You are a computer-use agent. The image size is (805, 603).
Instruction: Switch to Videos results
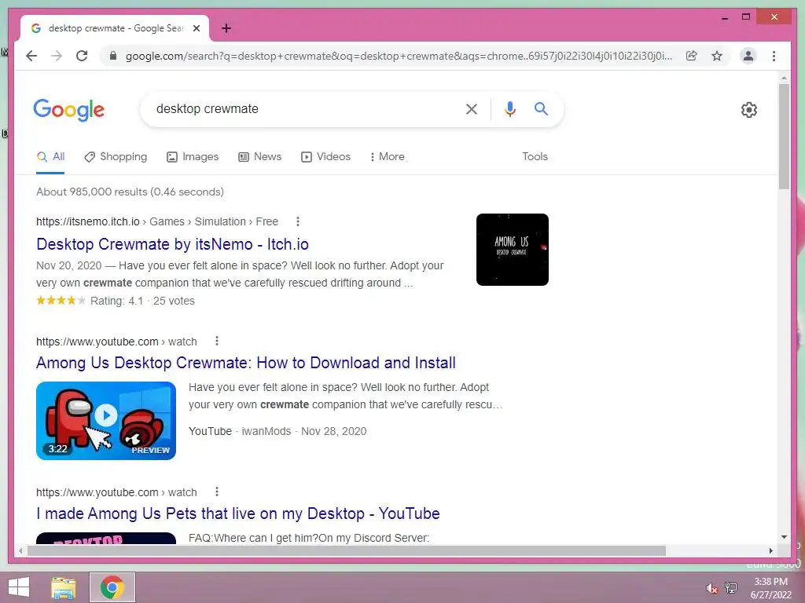point(325,157)
